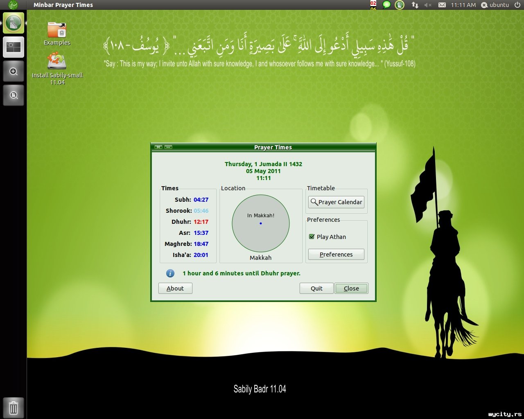Screen dimensions: 524x419
Task: Click the Maghreb time 18:47
Action: click(201, 244)
